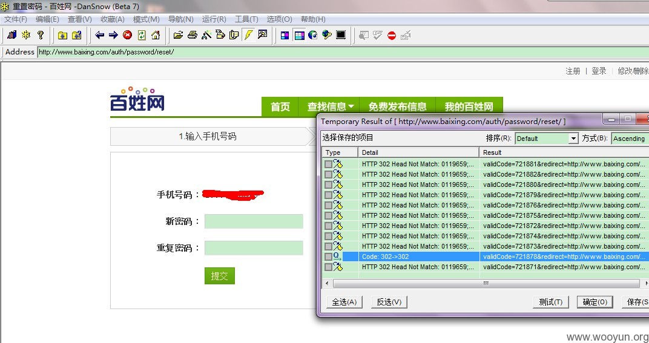Screen dimensions: 649x343
Task: Click the green 提交 submit button
Action: [220, 276]
